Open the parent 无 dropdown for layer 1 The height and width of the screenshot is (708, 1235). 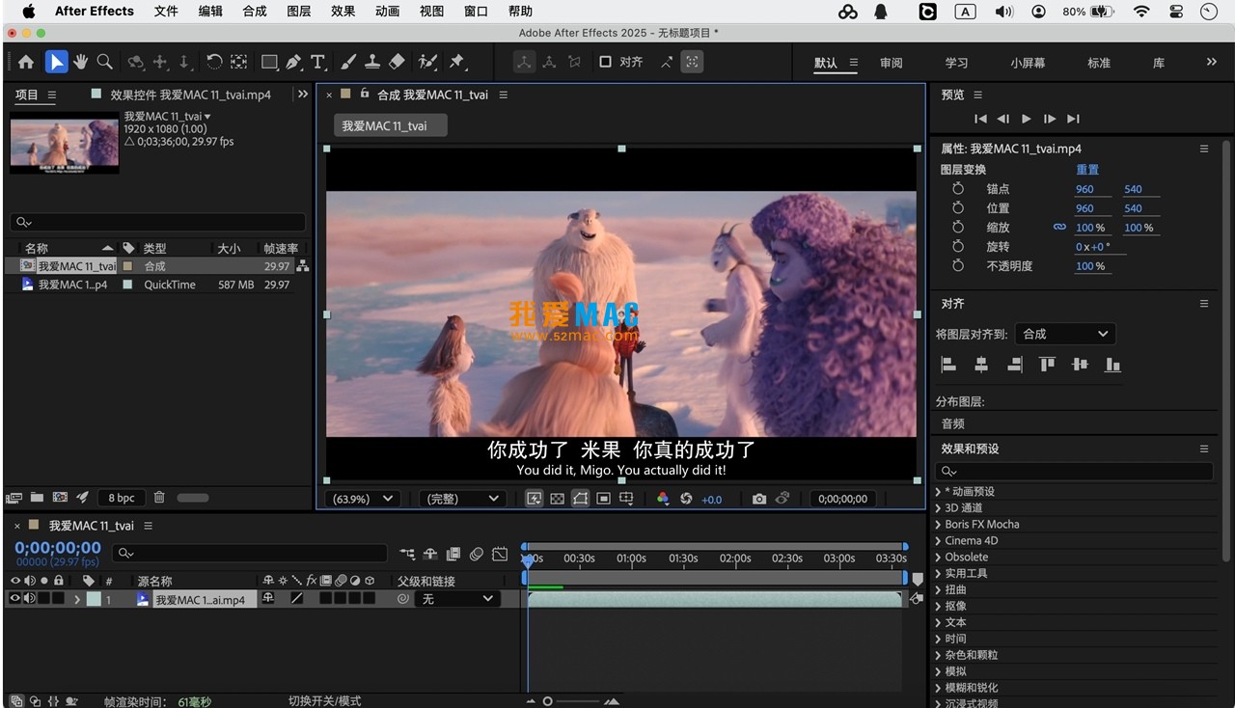pos(458,599)
